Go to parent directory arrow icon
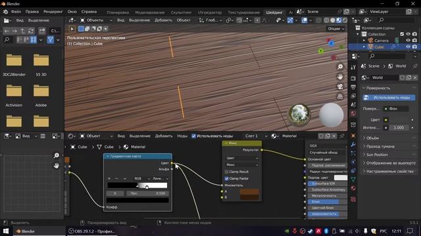The width and height of the screenshot is (421, 236). [x=22, y=31]
